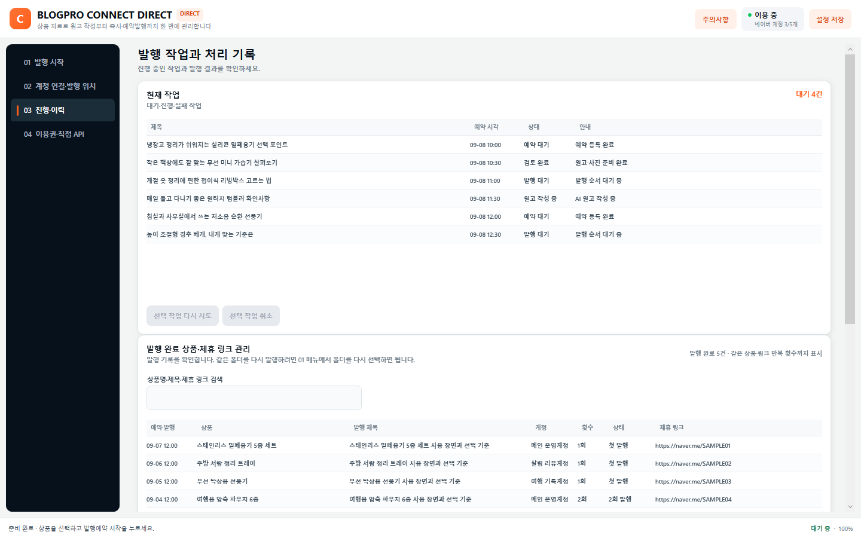Click the 2회 발행 status cell

620,499
